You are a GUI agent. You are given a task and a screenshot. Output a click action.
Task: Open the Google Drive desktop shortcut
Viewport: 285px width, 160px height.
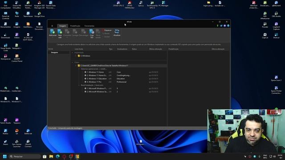[39, 15]
